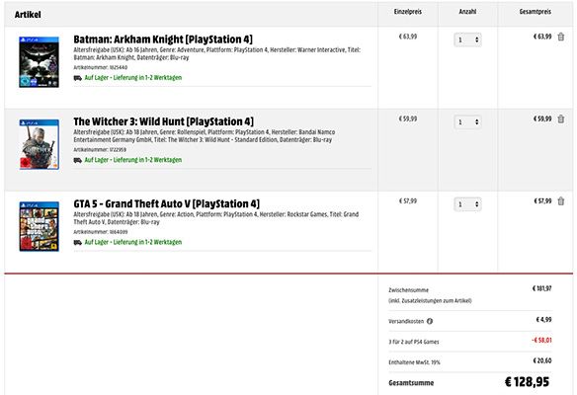Viewport: 577px width, 395px height.
Task: Click the Gesamtsumme total € 128,95
Action: tap(527, 382)
